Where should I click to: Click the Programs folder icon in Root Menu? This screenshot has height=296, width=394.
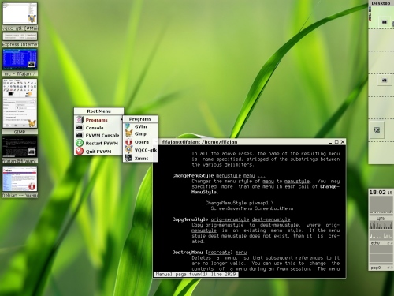tap(80, 120)
